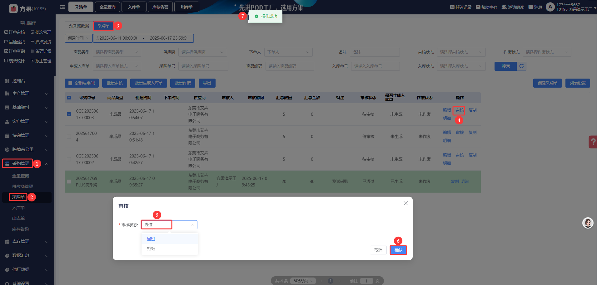Viewport: 597px width, 285px height.
Task: Check the row CGD20250617_00002 checkbox
Action: click(x=69, y=159)
